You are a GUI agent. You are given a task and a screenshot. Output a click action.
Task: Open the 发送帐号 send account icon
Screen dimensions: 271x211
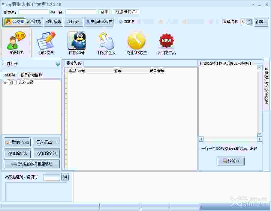[17, 43]
